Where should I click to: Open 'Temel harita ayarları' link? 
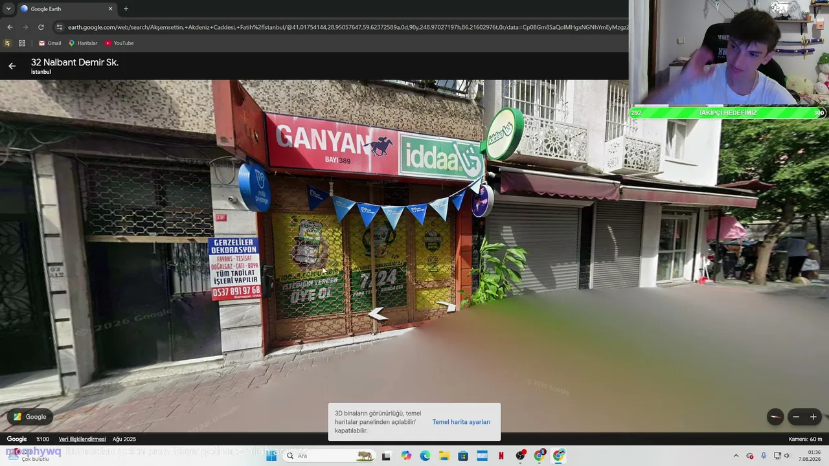click(461, 422)
